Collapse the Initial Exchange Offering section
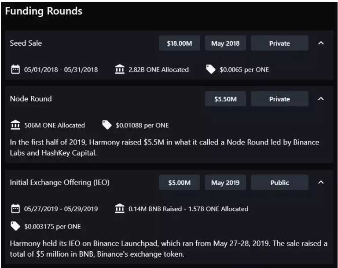The width and height of the screenshot is (338, 268). 321,182
